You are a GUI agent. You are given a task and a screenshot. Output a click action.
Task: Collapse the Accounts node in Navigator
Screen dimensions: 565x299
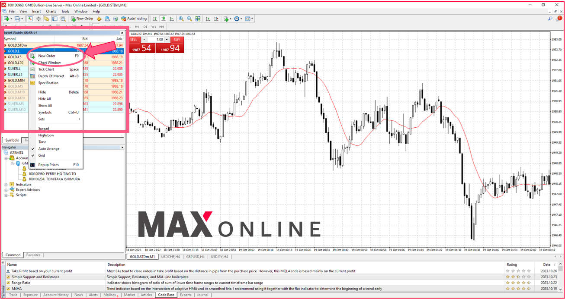click(x=6, y=158)
